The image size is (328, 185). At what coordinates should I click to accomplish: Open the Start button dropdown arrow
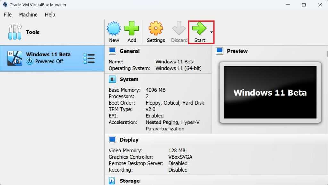[x=211, y=32]
